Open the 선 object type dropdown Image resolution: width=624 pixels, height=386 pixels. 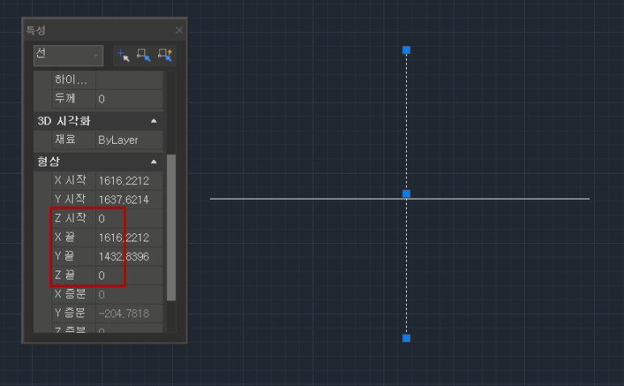[x=69, y=55]
